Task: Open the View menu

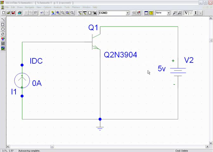Action: point(39,7)
